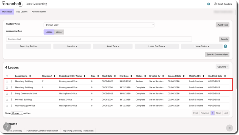Switch to Add Leases tab
The width and height of the screenshot is (239, 135).
click(x=22, y=11)
